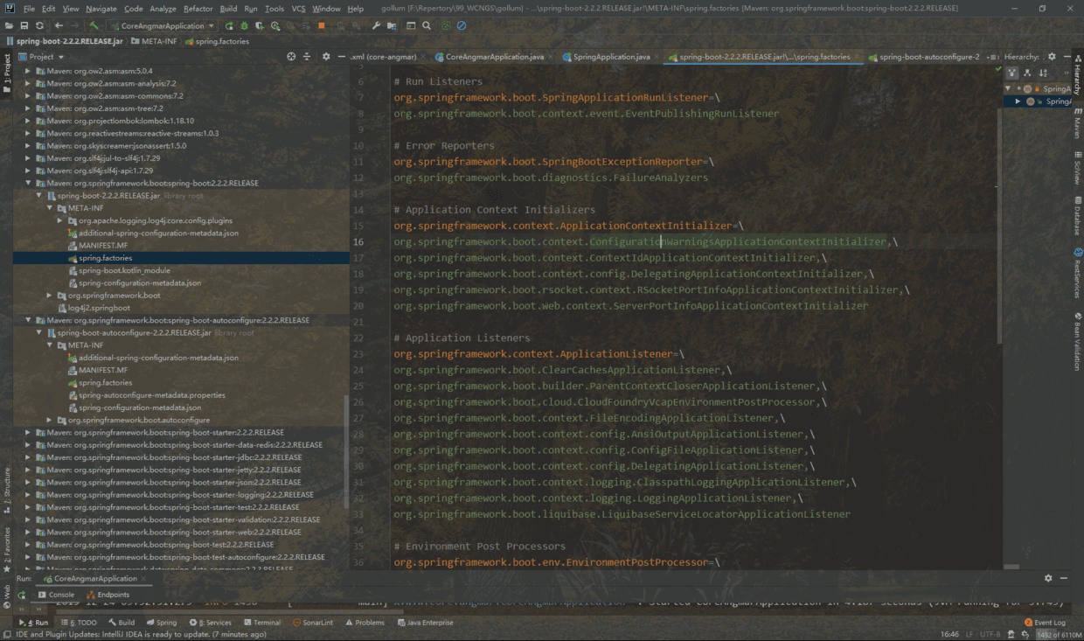Open the Database tool window on right sidebar
Image resolution: width=1084 pixels, height=641 pixels.
point(1078,214)
